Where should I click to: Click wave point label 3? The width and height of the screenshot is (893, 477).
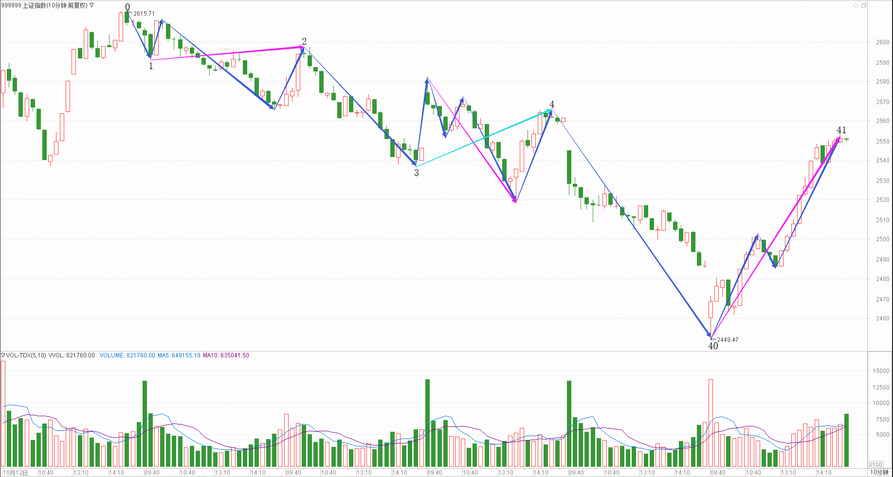417,173
